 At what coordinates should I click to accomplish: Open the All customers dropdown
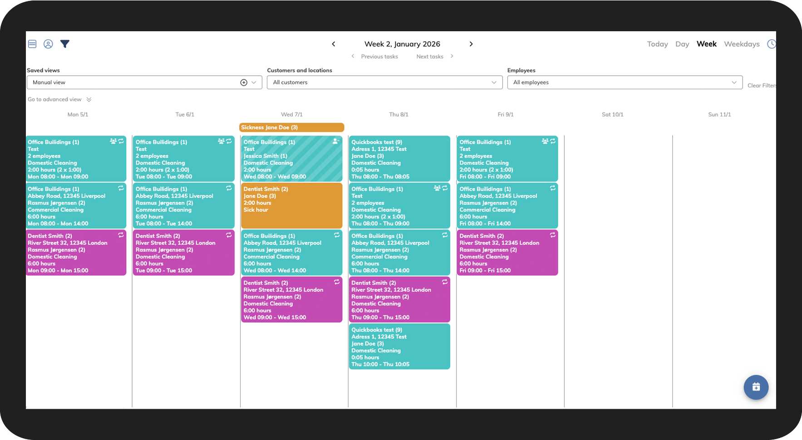pyautogui.click(x=384, y=82)
